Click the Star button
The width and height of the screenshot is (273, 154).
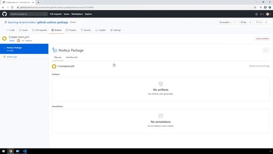coord(244,22)
